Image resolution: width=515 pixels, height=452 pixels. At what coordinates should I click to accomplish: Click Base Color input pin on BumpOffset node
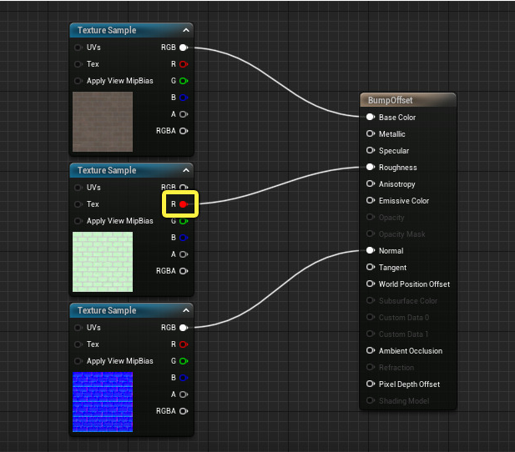click(x=371, y=118)
